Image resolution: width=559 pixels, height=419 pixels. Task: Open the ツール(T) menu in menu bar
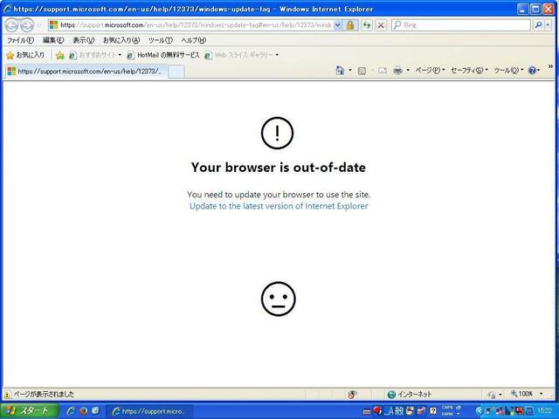pyautogui.click(x=161, y=40)
